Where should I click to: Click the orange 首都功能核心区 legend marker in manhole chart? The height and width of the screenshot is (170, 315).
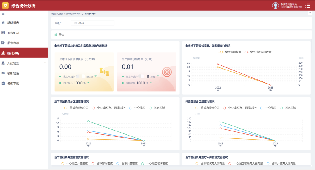click(197, 108)
